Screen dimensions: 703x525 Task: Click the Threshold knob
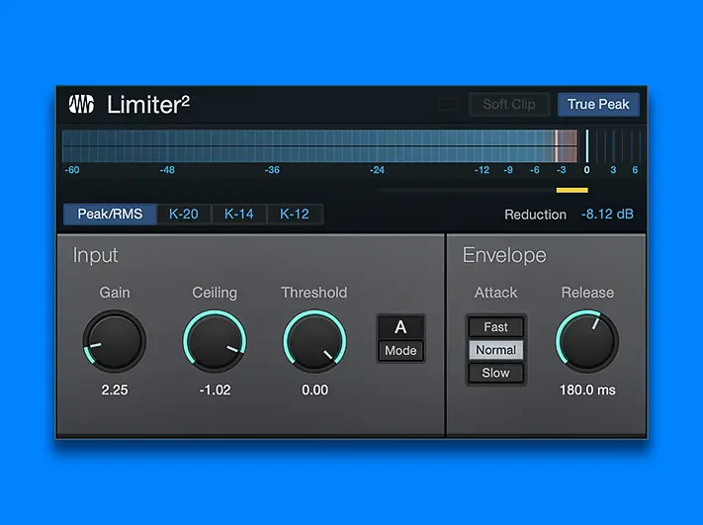(x=314, y=341)
